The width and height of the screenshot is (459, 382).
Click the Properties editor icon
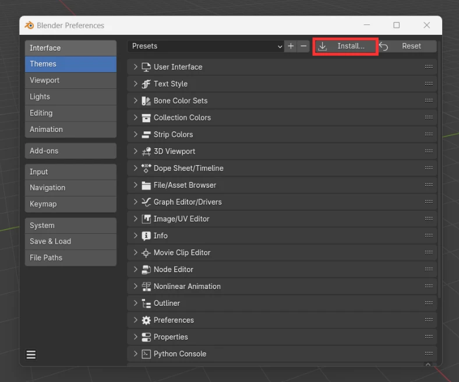pyautogui.click(x=146, y=337)
